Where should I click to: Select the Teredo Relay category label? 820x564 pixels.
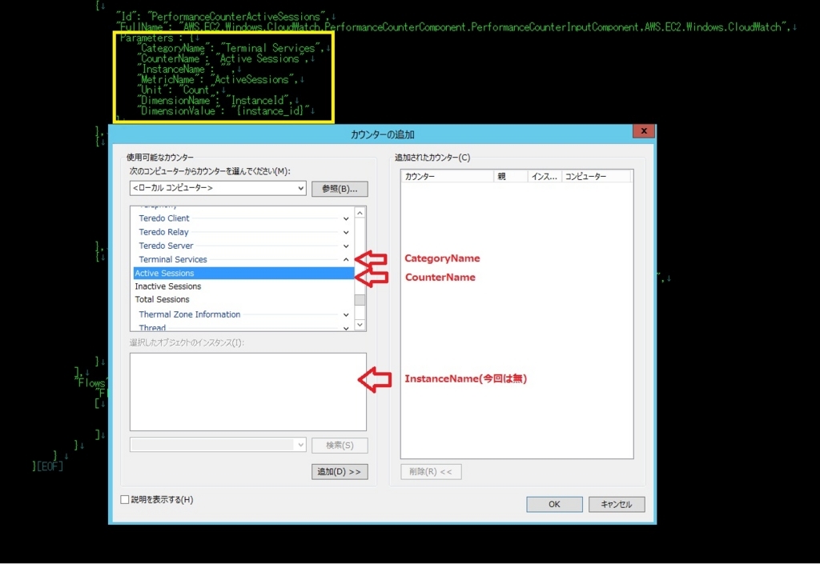click(x=163, y=232)
